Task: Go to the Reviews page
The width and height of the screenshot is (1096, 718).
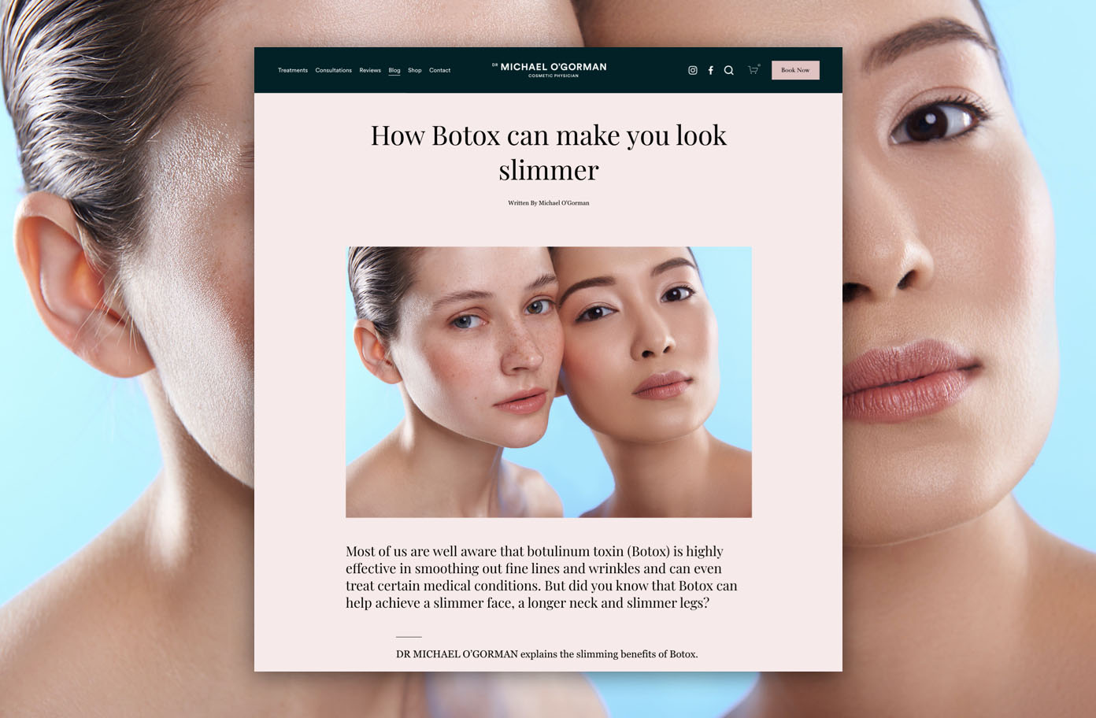Action: pyautogui.click(x=370, y=70)
